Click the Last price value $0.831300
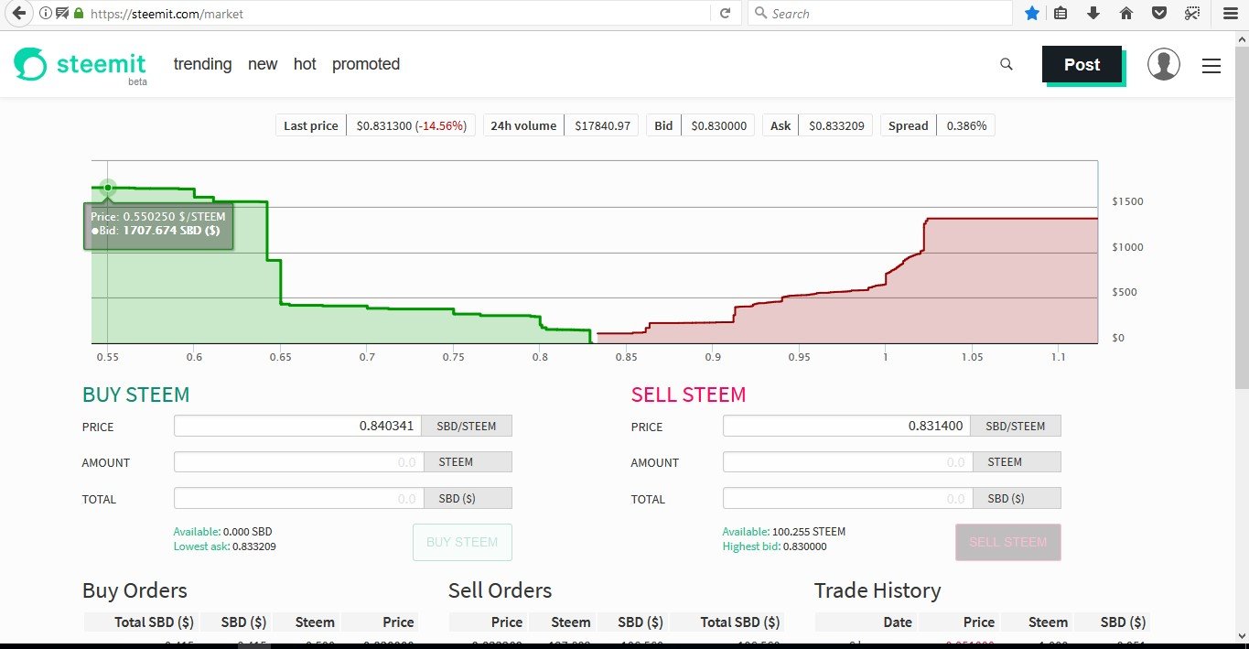Screen dimensions: 1249x649 (x=385, y=125)
